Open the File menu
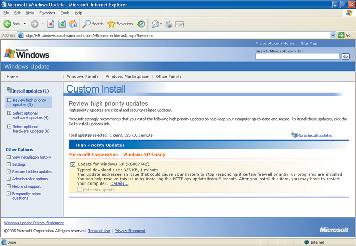 tap(6, 13)
